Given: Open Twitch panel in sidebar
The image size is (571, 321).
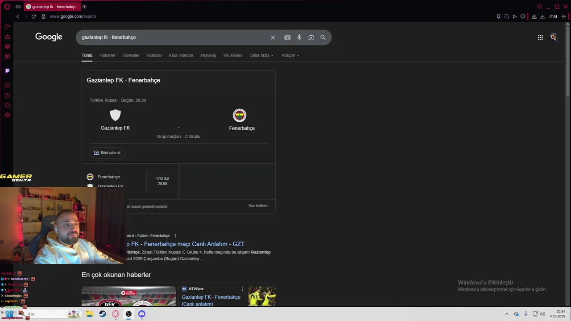Looking at the screenshot, I should [7, 70].
